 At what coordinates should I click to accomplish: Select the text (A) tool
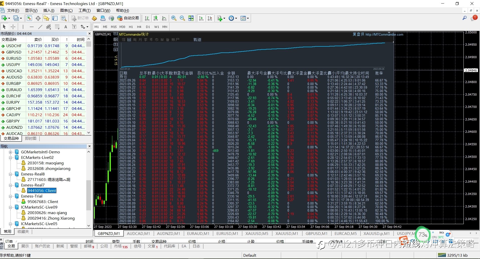66,27
